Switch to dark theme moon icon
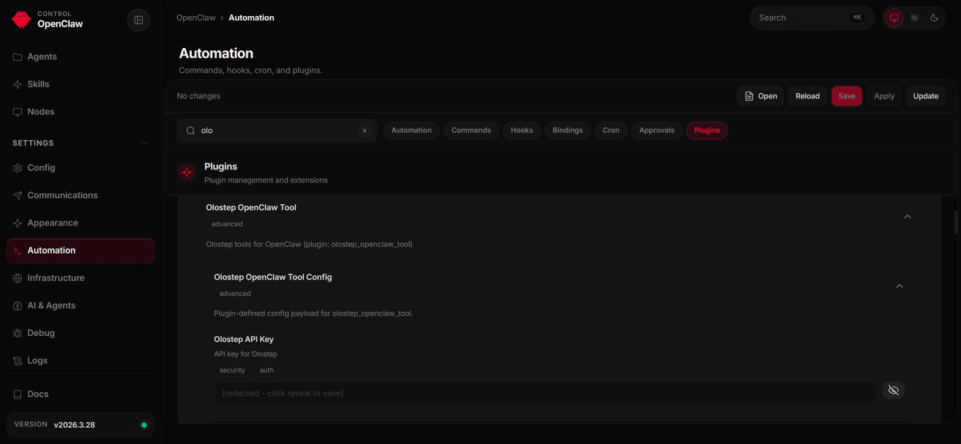The height and width of the screenshot is (444, 961). (x=934, y=18)
